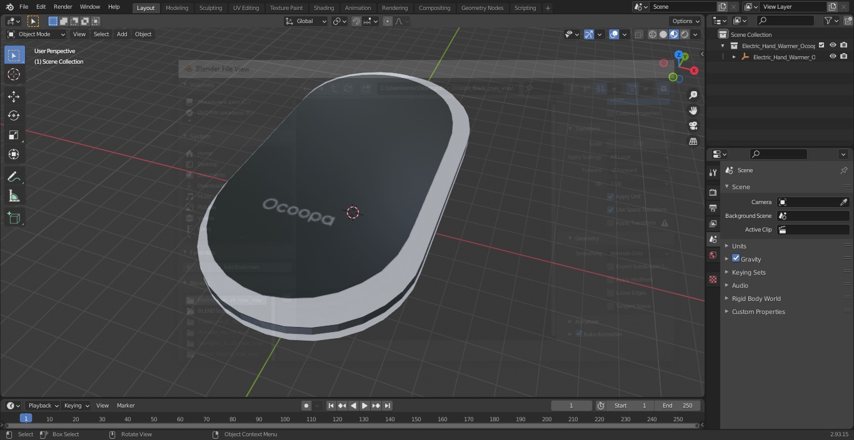Click the blue Z axis gizmo ball

[x=679, y=55]
